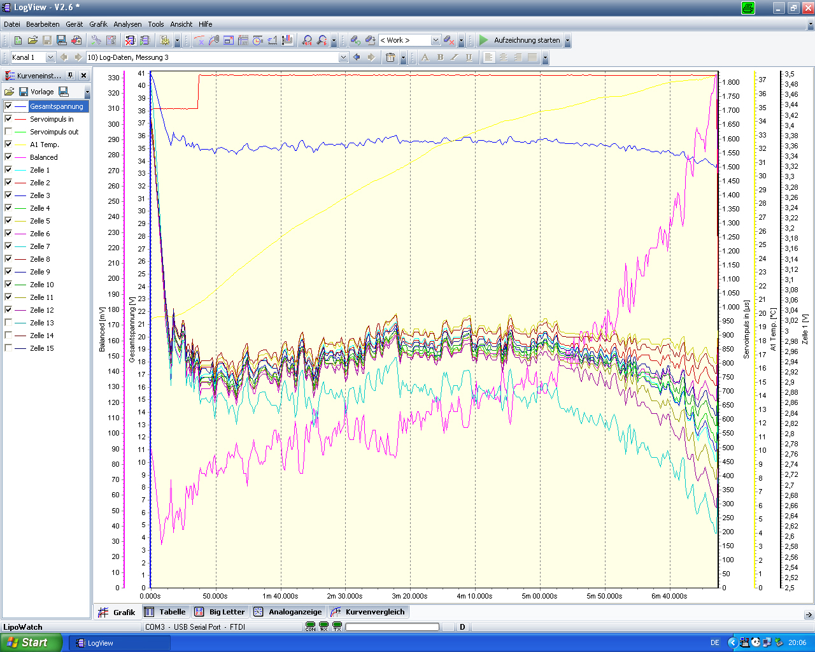The width and height of the screenshot is (815, 652).
Task: Open the Kanal 1 channel dropdown
Action: [x=50, y=57]
